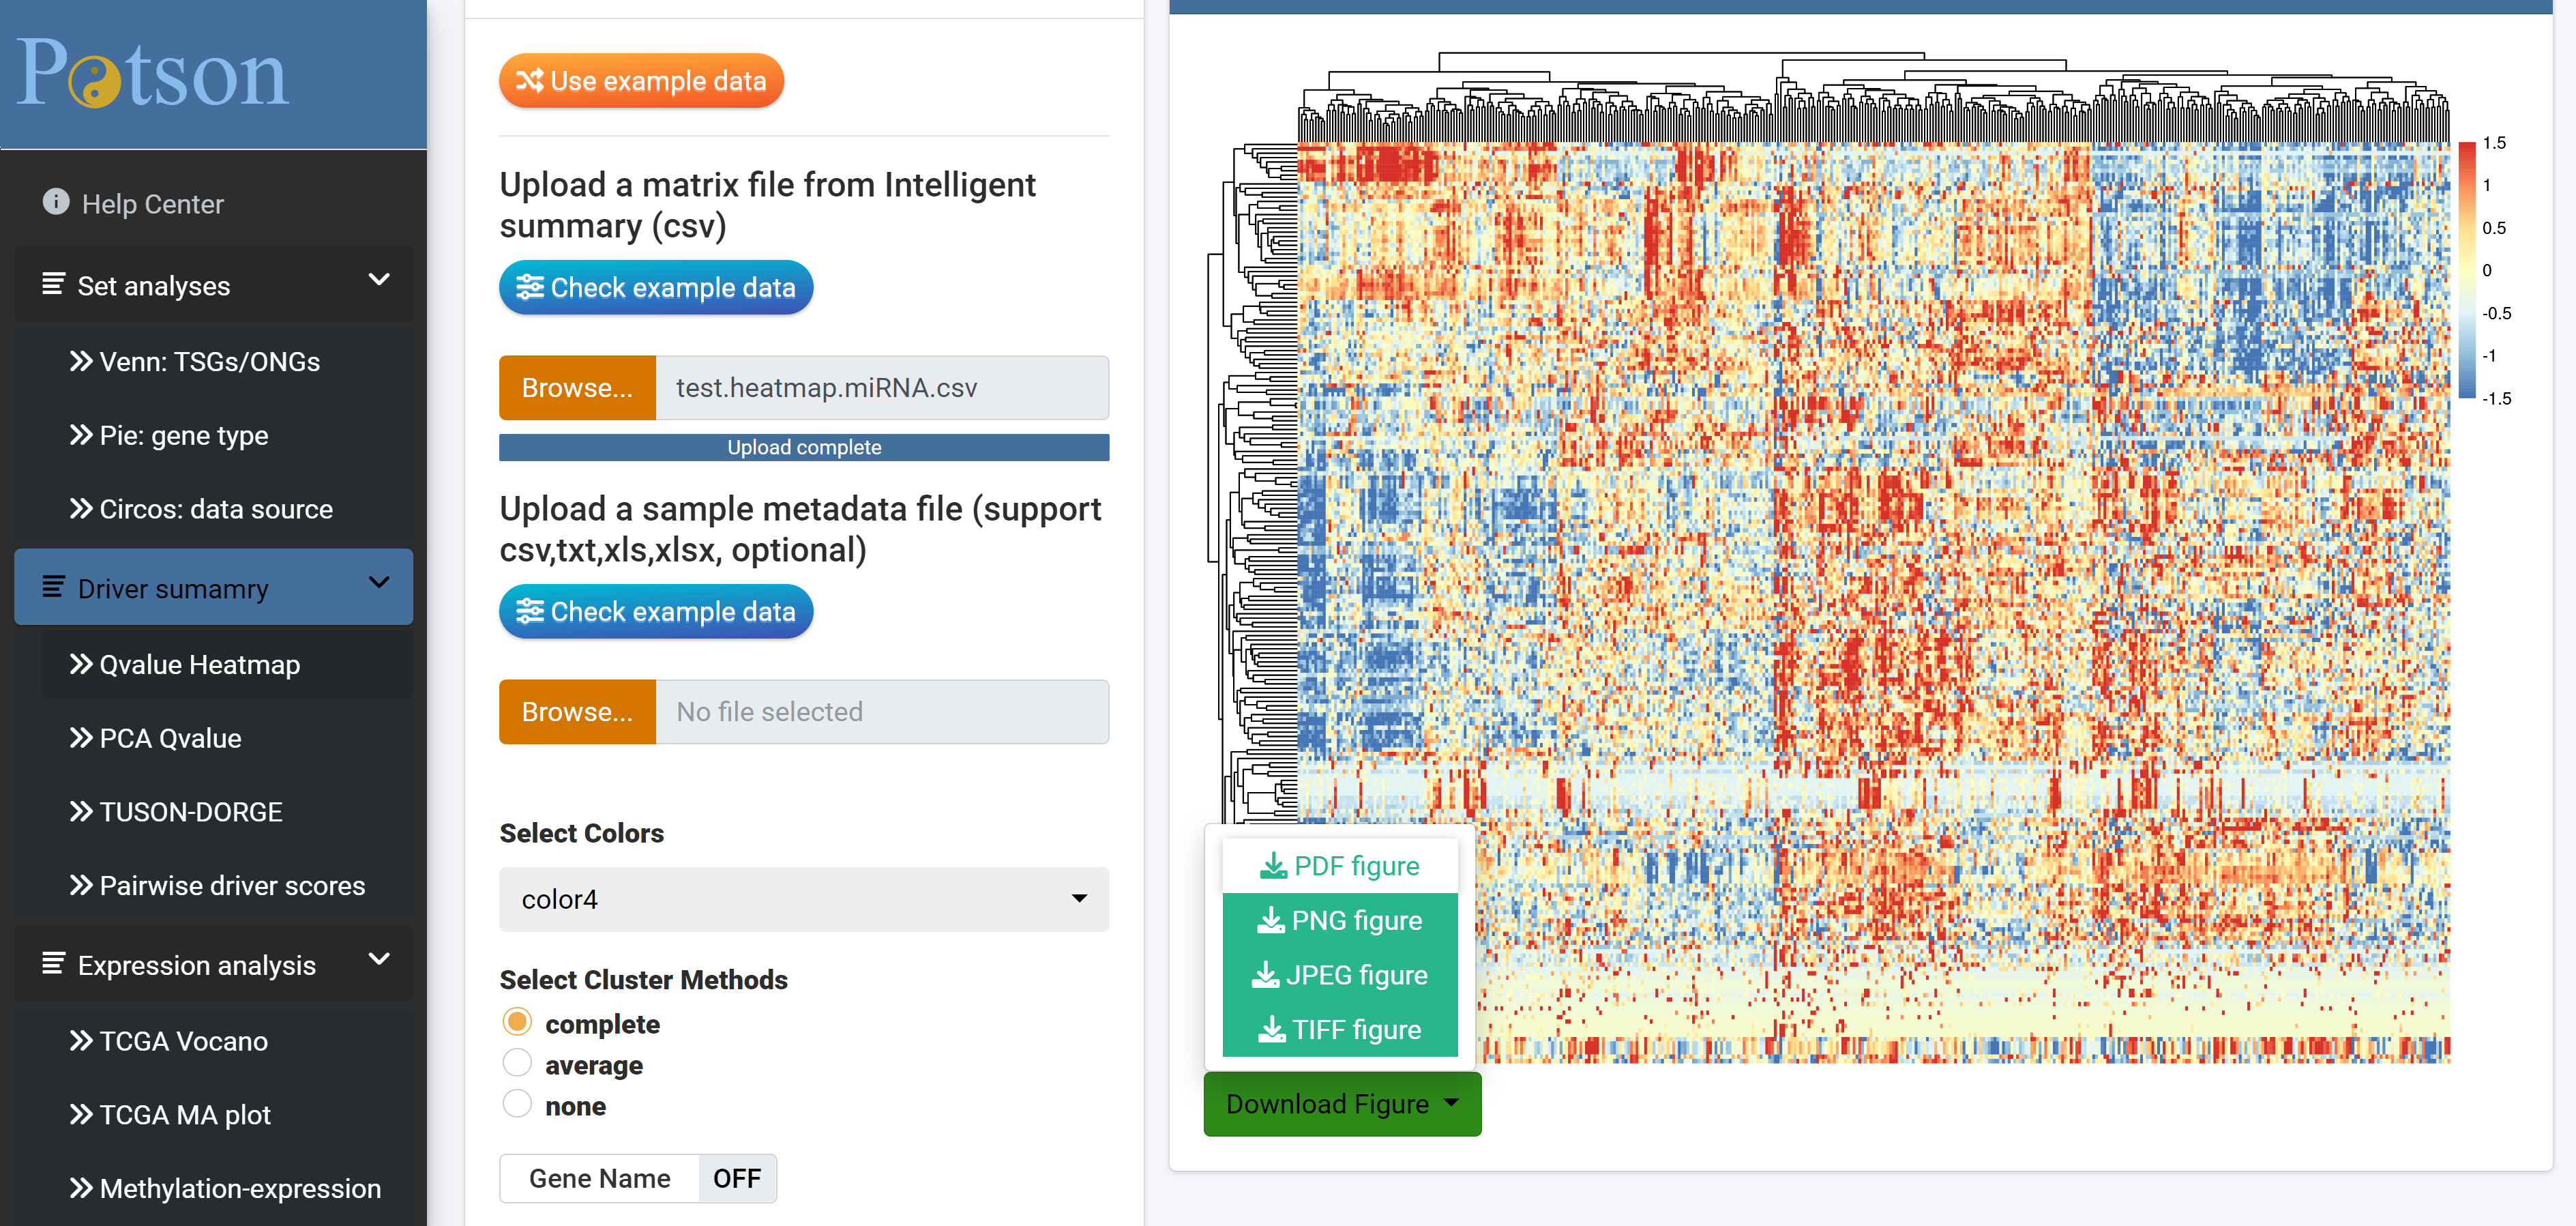Choose PNG figure from download menu
The width and height of the screenshot is (2576, 1226).
[1340, 920]
